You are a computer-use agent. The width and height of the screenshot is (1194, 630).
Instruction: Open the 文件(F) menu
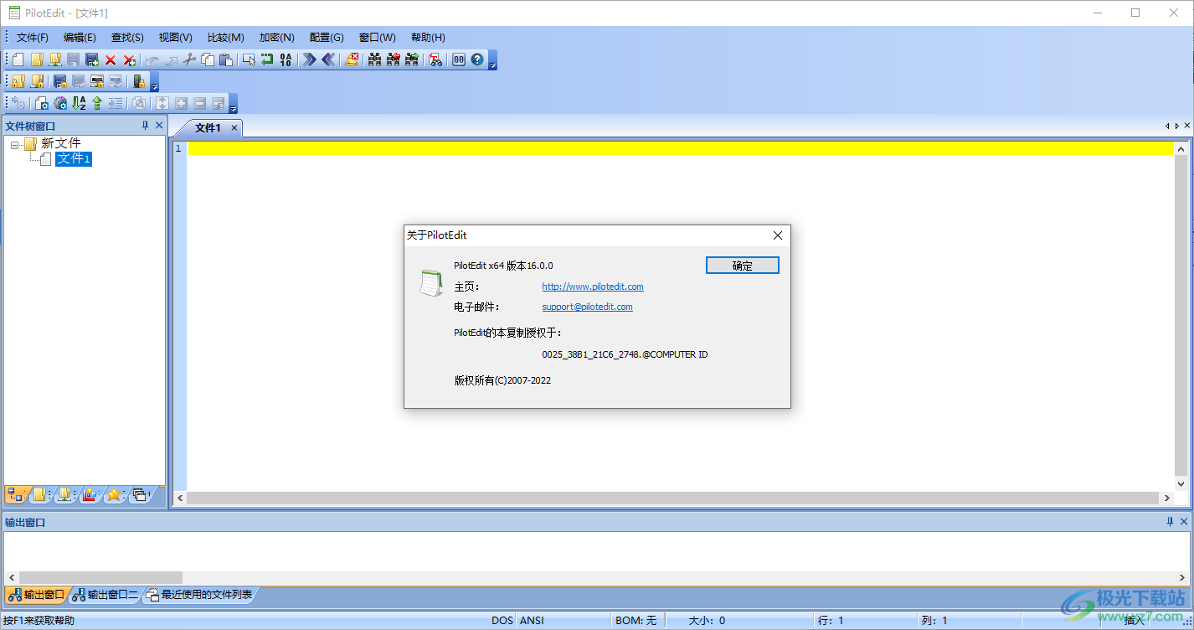[33, 38]
